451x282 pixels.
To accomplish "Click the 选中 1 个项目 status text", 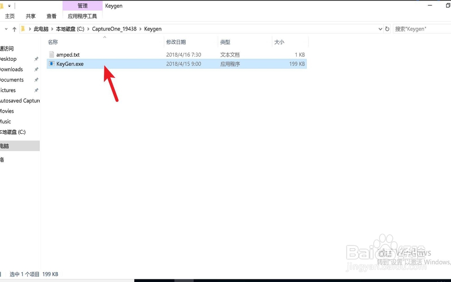I will (x=24, y=274).
